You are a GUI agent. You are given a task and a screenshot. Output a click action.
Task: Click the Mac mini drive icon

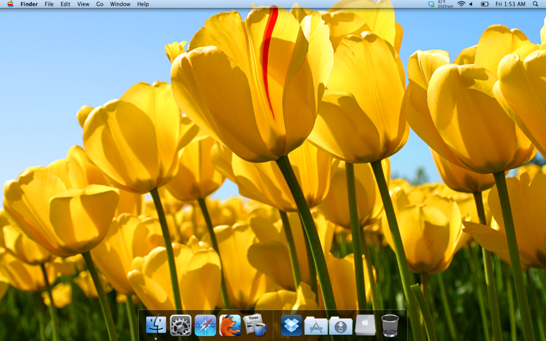coord(365,325)
